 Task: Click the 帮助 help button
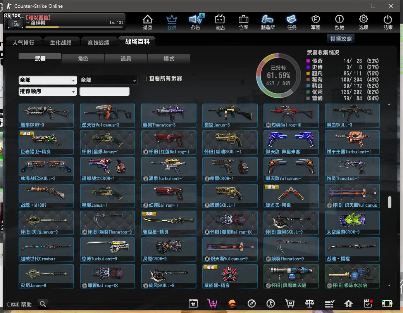pyautogui.click(x=19, y=304)
